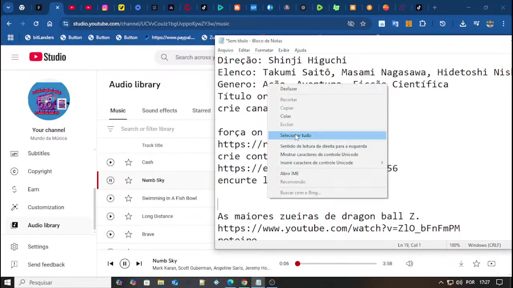Bookmark this page with the star icon
The image size is (513, 288).
(x=363, y=24)
